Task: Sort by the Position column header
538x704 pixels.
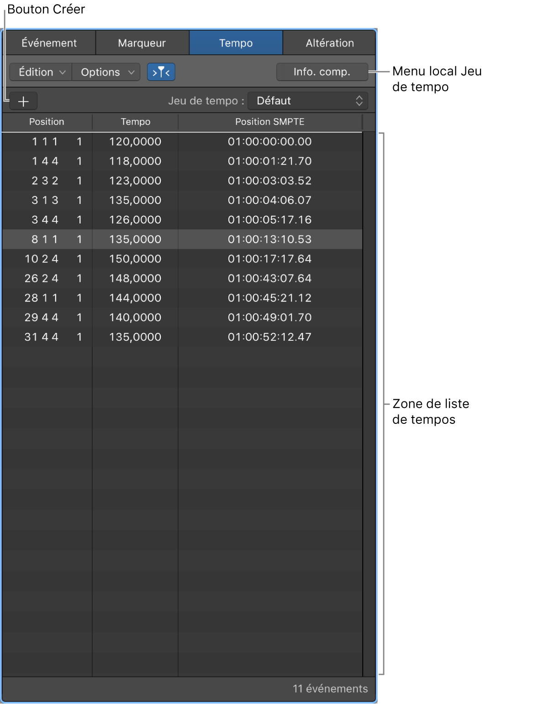Action: [46, 121]
